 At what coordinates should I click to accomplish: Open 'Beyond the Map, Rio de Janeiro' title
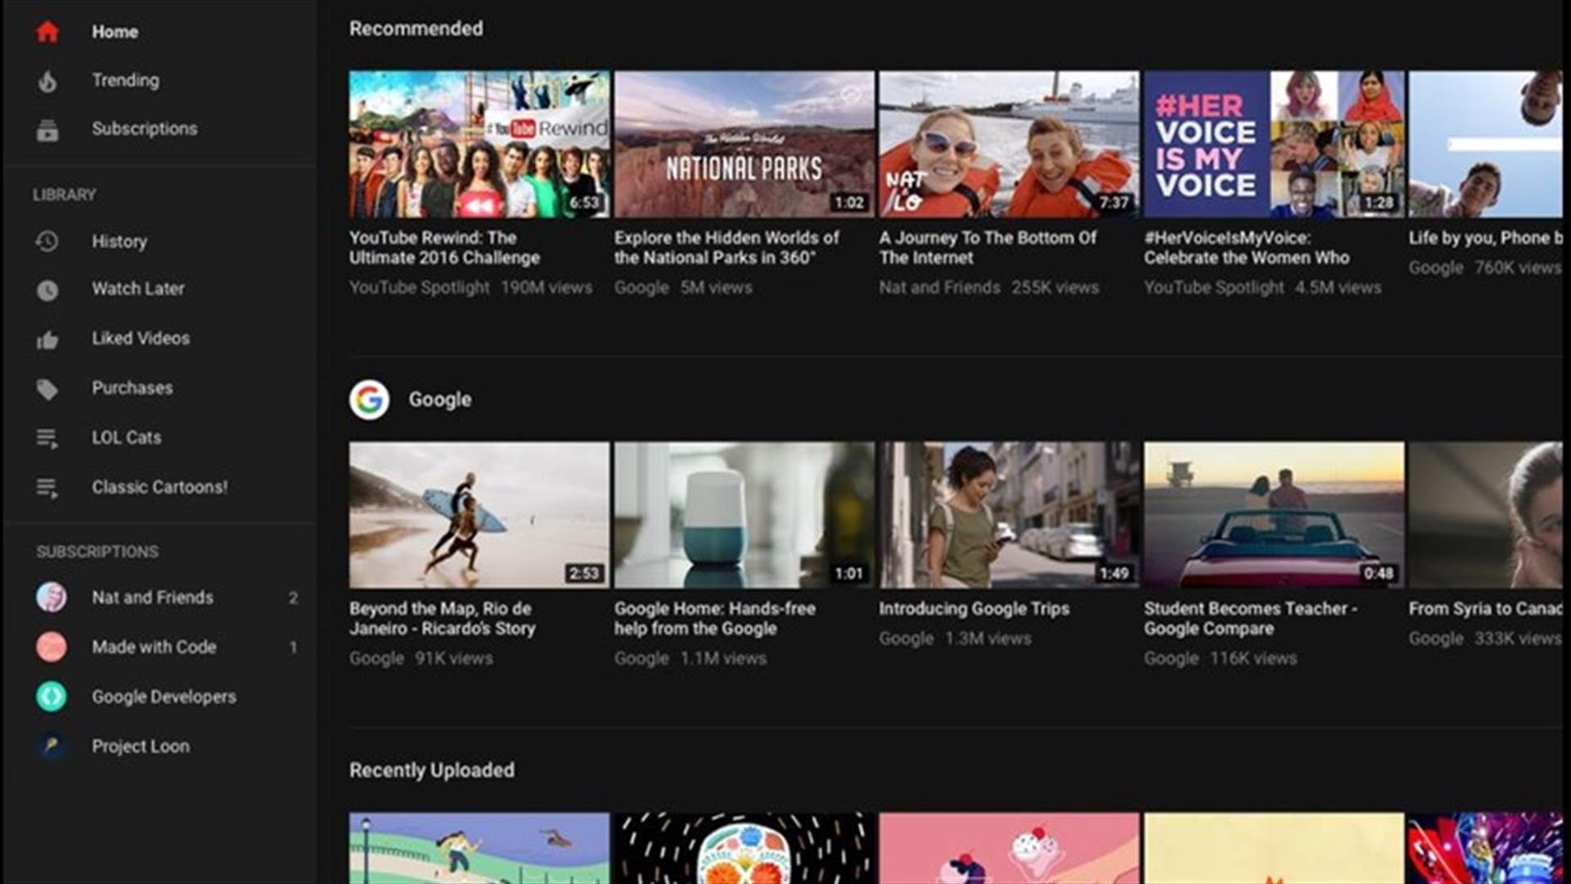click(442, 619)
